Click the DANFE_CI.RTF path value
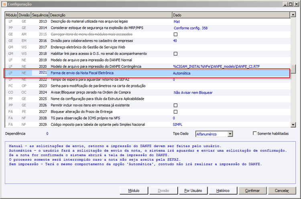 coord(216,66)
